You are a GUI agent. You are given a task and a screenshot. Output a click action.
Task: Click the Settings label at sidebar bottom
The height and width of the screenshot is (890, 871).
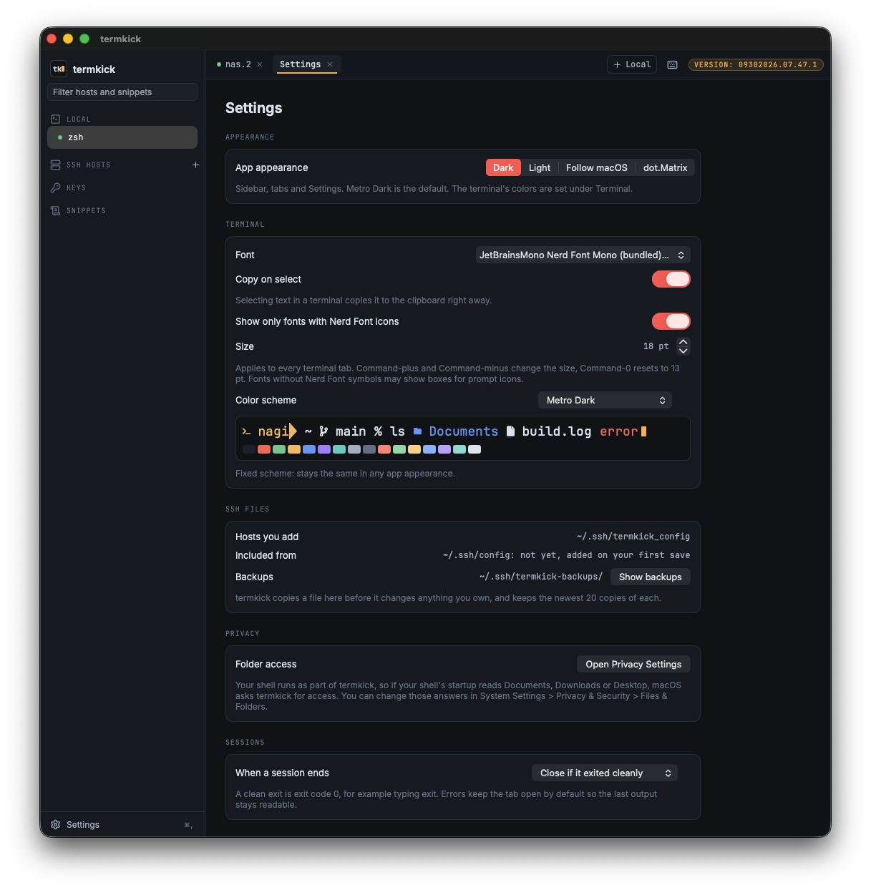click(x=83, y=824)
